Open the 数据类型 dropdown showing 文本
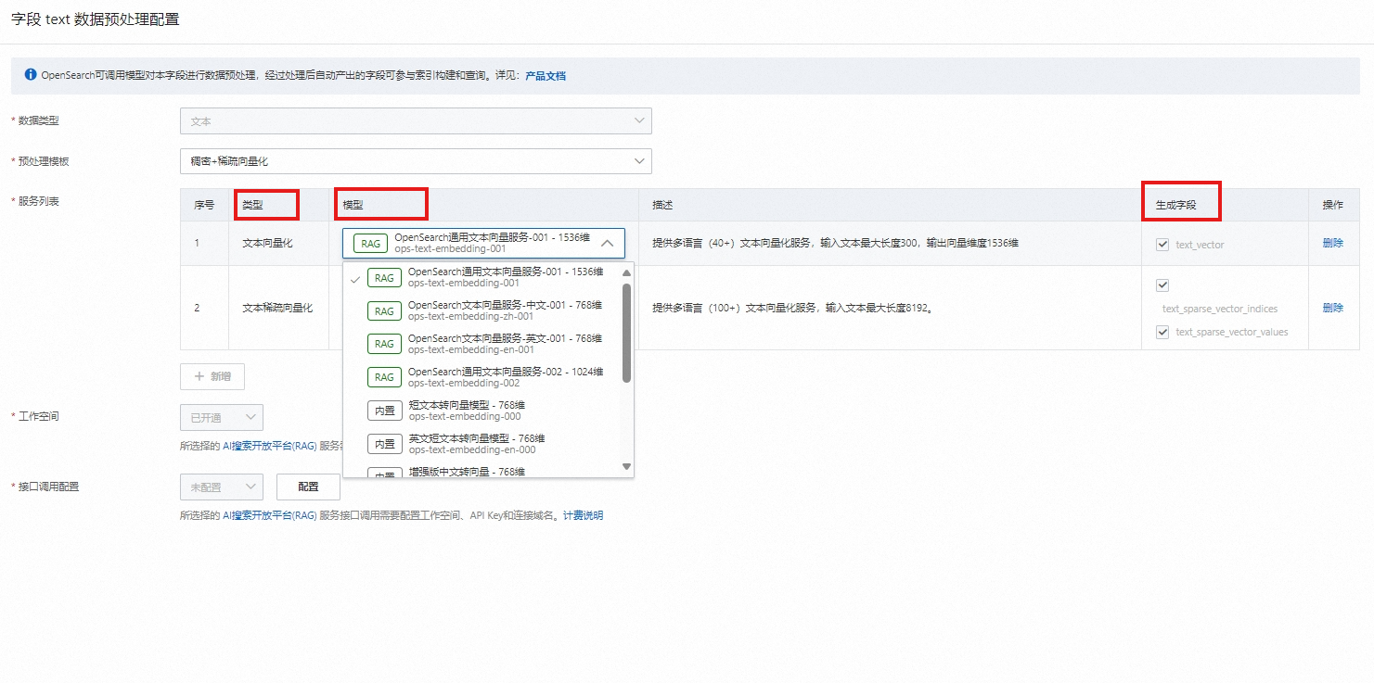 point(416,121)
